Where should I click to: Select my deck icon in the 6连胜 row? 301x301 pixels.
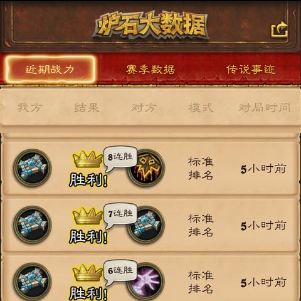(x=33, y=282)
